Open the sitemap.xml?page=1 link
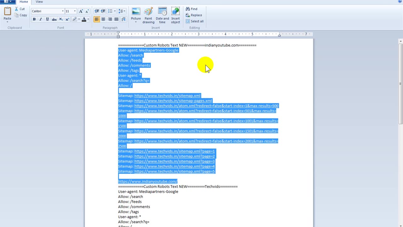Image resolution: width=403 pixels, height=227 pixels. [174, 151]
